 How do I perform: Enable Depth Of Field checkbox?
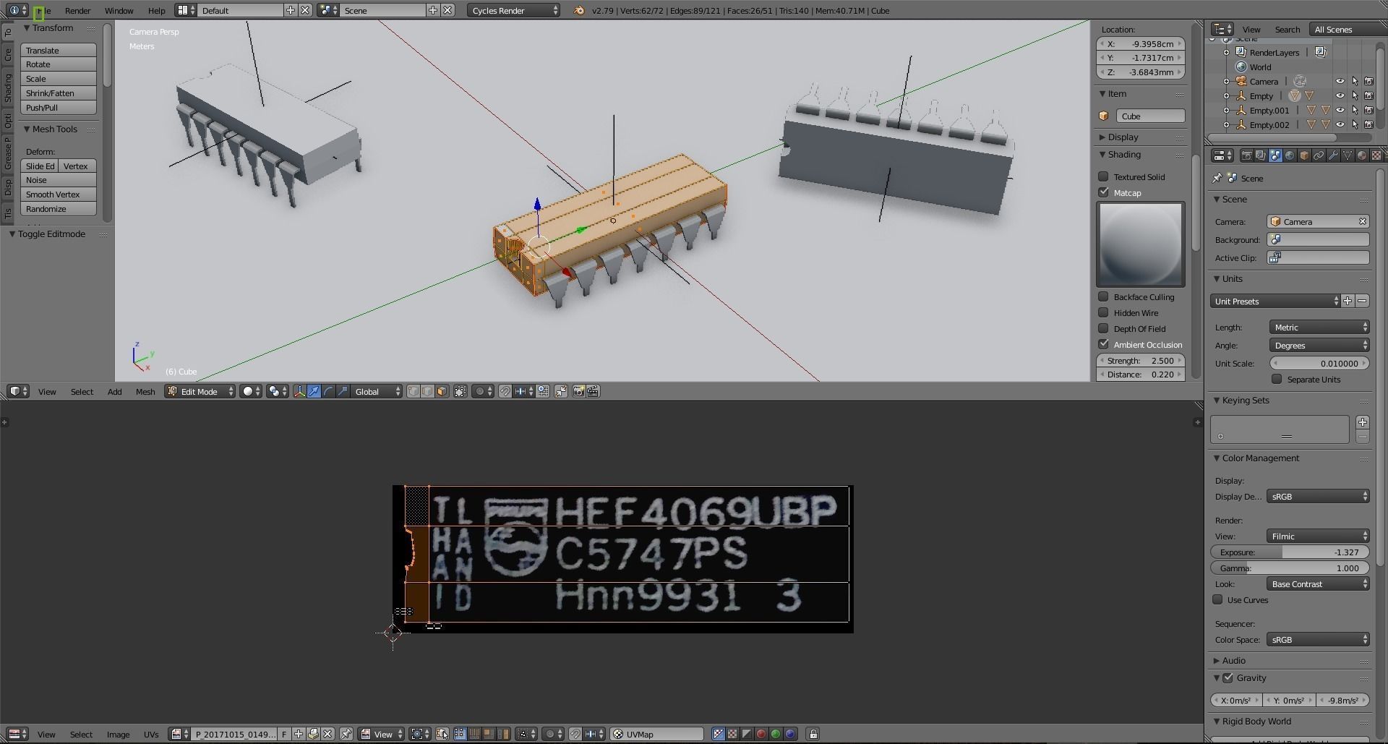tap(1103, 328)
